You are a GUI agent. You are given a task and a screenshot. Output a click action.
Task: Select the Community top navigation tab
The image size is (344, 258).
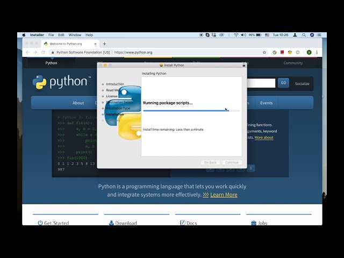pyautogui.click(x=293, y=63)
